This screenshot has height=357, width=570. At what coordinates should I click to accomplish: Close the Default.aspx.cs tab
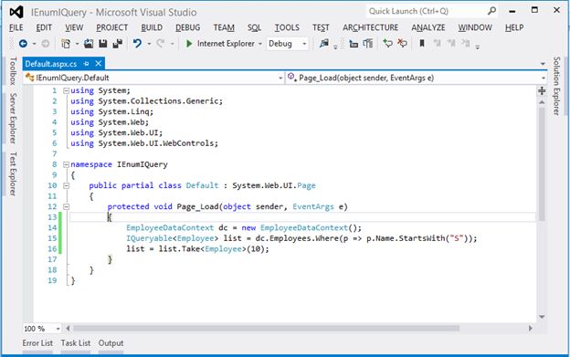pyautogui.click(x=98, y=64)
